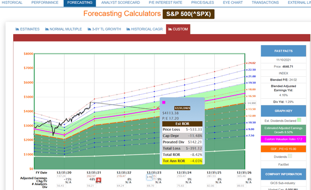Click the chart icon beside ESTIMATES

click(17, 29)
